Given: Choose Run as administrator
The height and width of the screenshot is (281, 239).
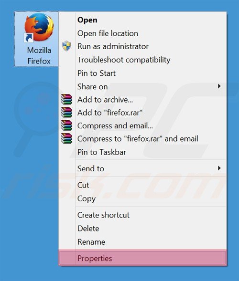Looking at the screenshot, I should 142,46.
